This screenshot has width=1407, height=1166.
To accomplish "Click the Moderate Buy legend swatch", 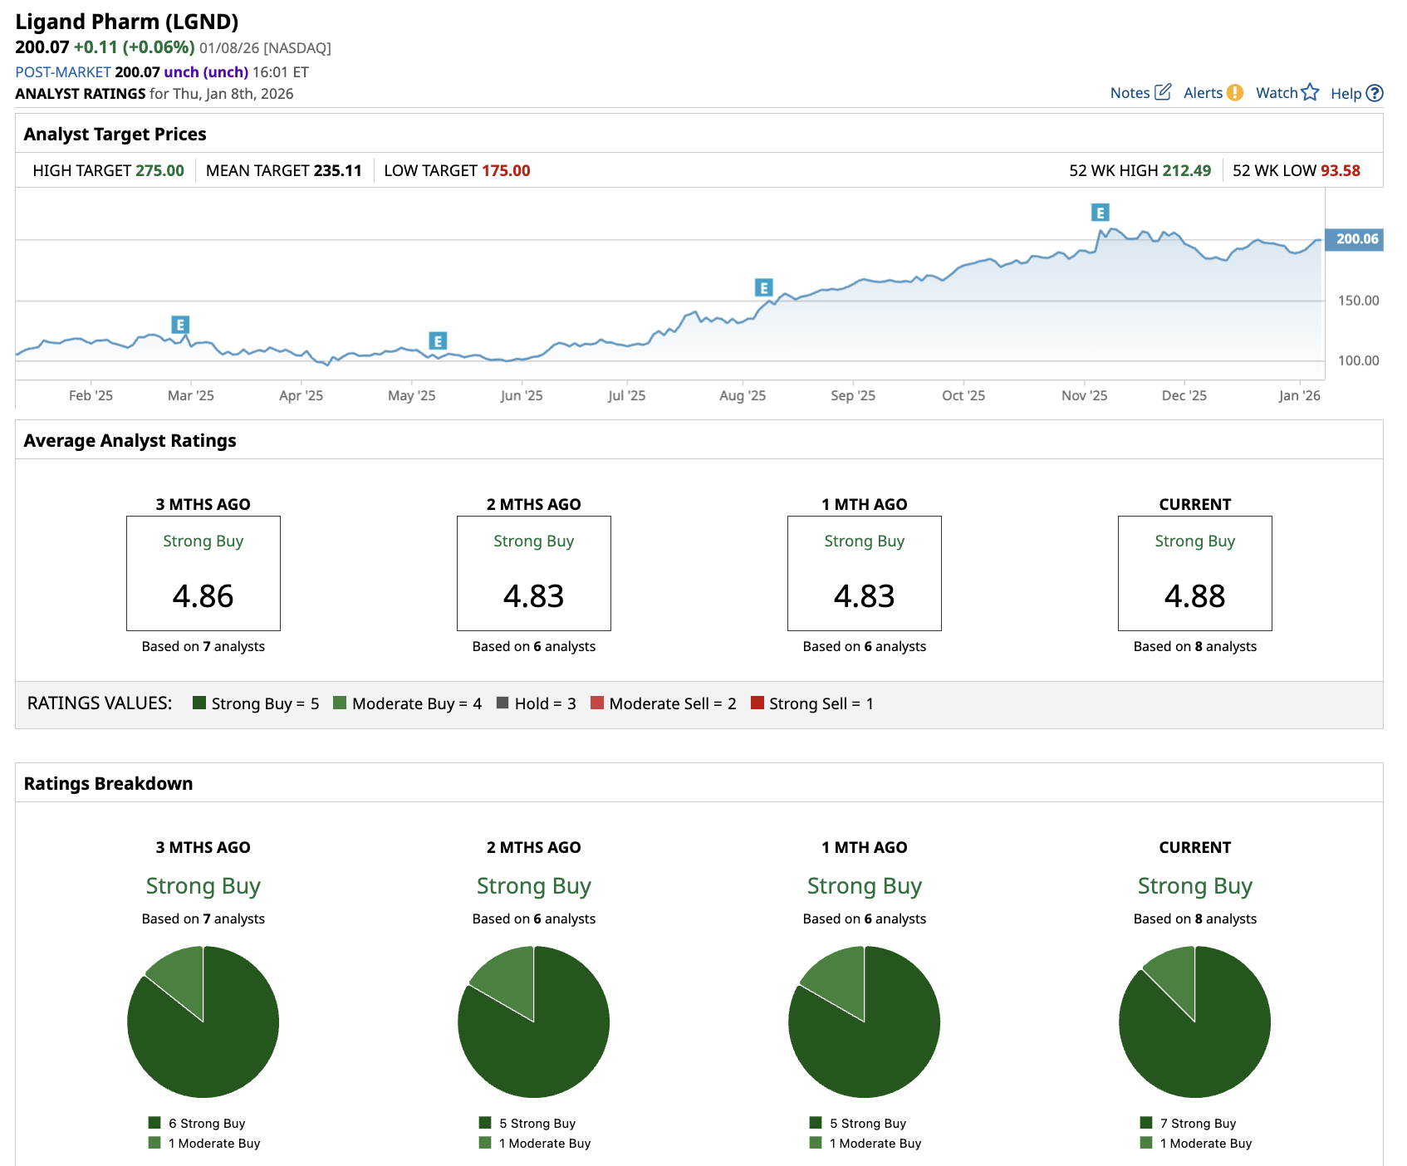I will pos(340,703).
